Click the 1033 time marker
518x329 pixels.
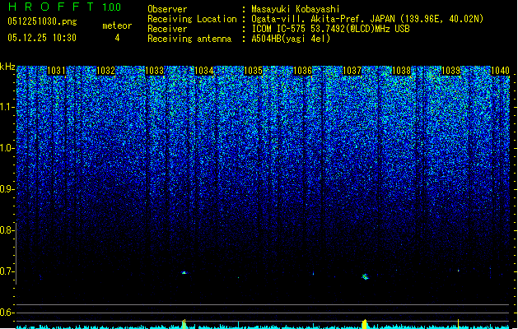click(155, 71)
